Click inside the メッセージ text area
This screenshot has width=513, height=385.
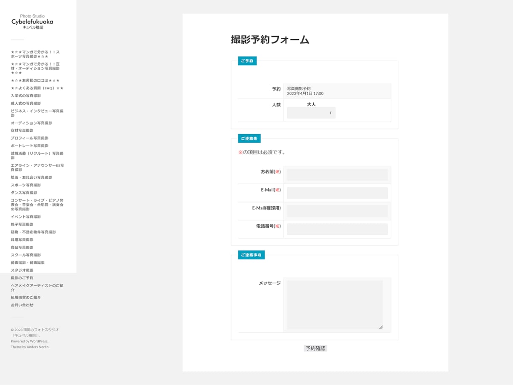[x=335, y=305]
